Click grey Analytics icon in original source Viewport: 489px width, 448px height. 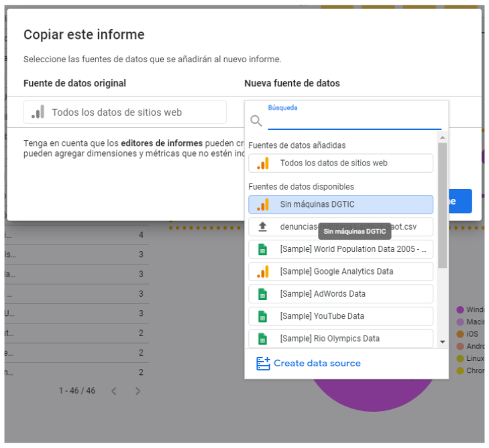(x=38, y=112)
